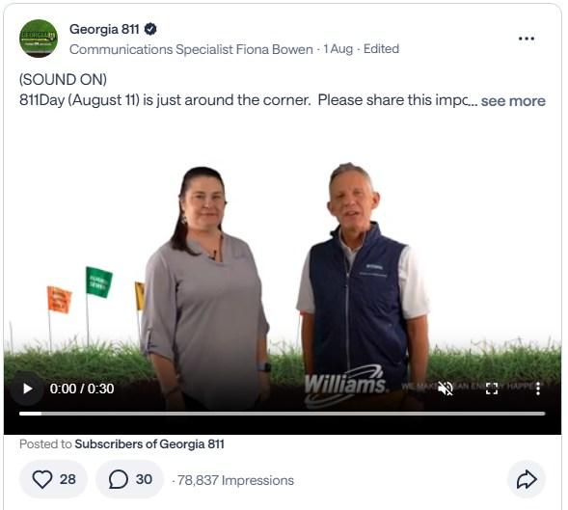The width and height of the screenshot is (568, 510).
Task: Open Subscribers of Georgia 811 link
Action: click(x=149, y=444)
